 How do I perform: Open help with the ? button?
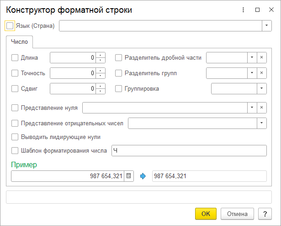(265, 214)
